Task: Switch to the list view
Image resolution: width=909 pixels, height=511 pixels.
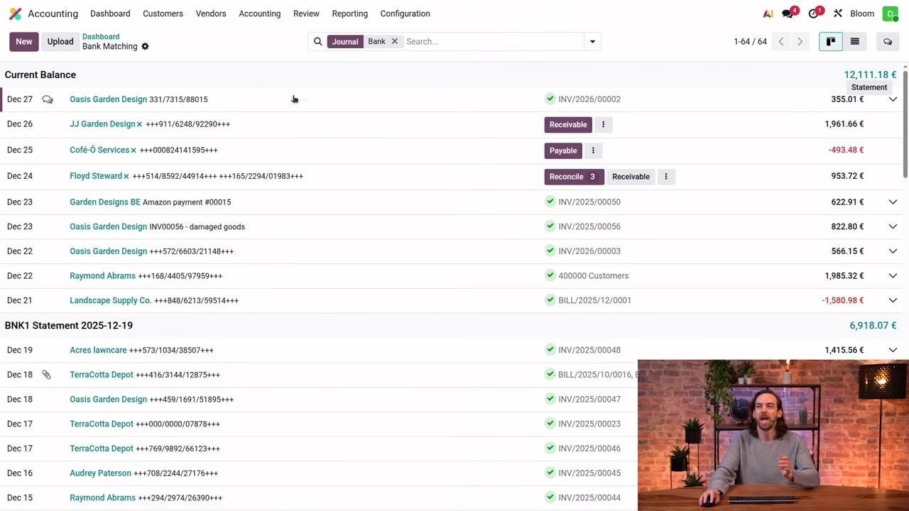Action: click(854, 42)
